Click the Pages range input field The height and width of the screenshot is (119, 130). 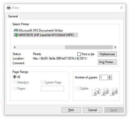pyautogui.click(x=52, y=88)
